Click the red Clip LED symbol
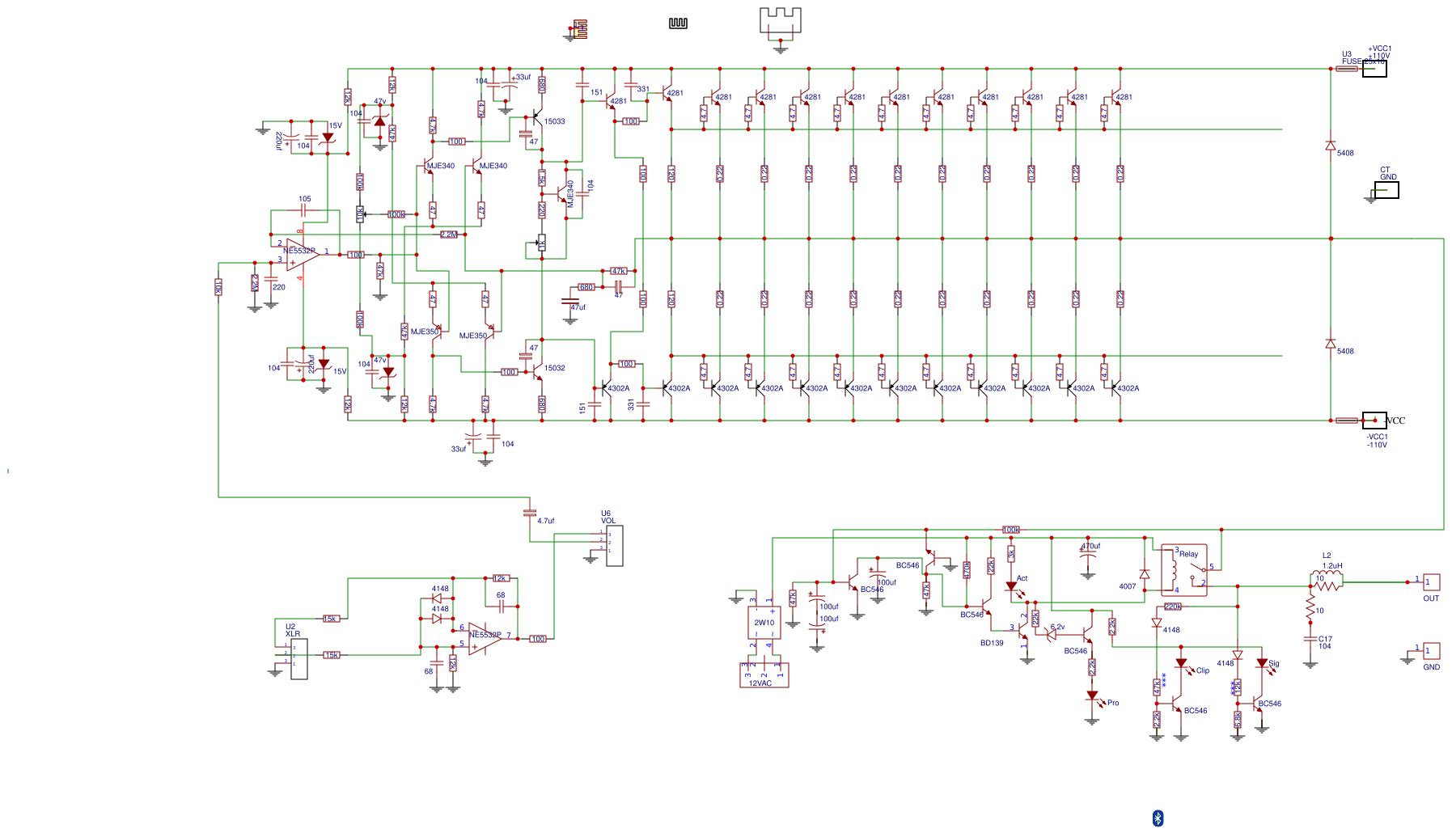Image resolution: width=1452 pixels, height=837 pixels. (1181, 664)
